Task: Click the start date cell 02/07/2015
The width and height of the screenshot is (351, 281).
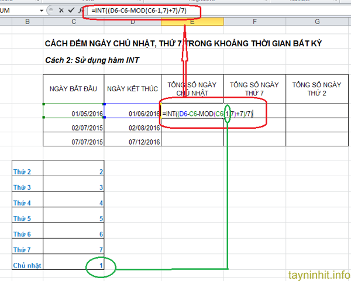Action: [73, 127]
